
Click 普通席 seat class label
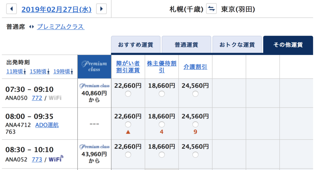coord(15,27)
